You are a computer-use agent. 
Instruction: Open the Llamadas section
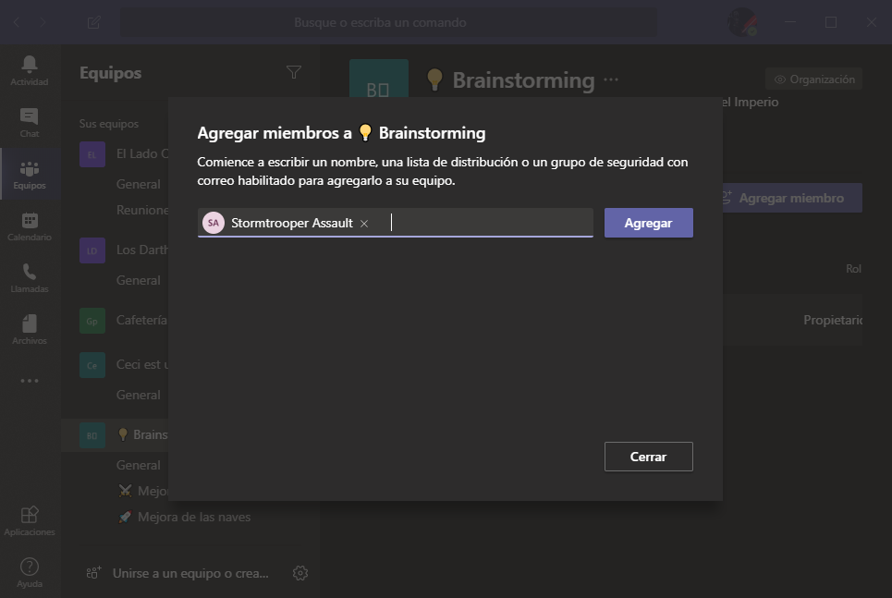(x=30, y=278)
